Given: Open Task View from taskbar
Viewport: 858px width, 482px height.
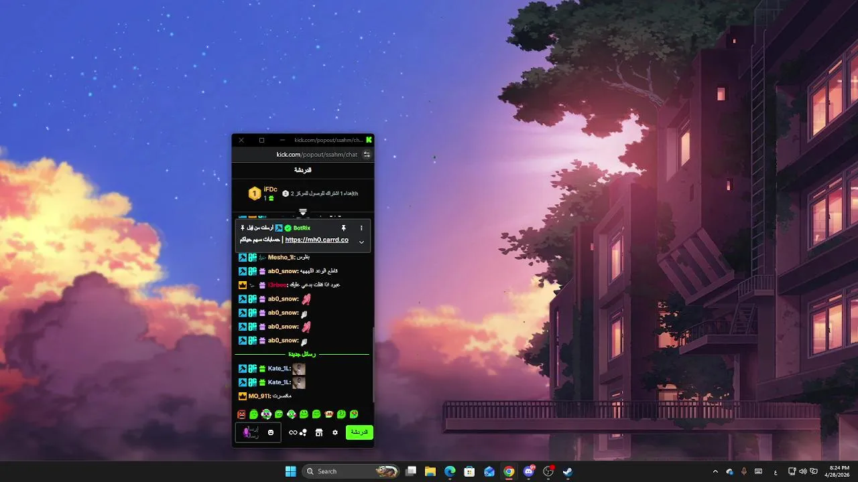Looking at the screenshot, I should [x=411, y=471].
